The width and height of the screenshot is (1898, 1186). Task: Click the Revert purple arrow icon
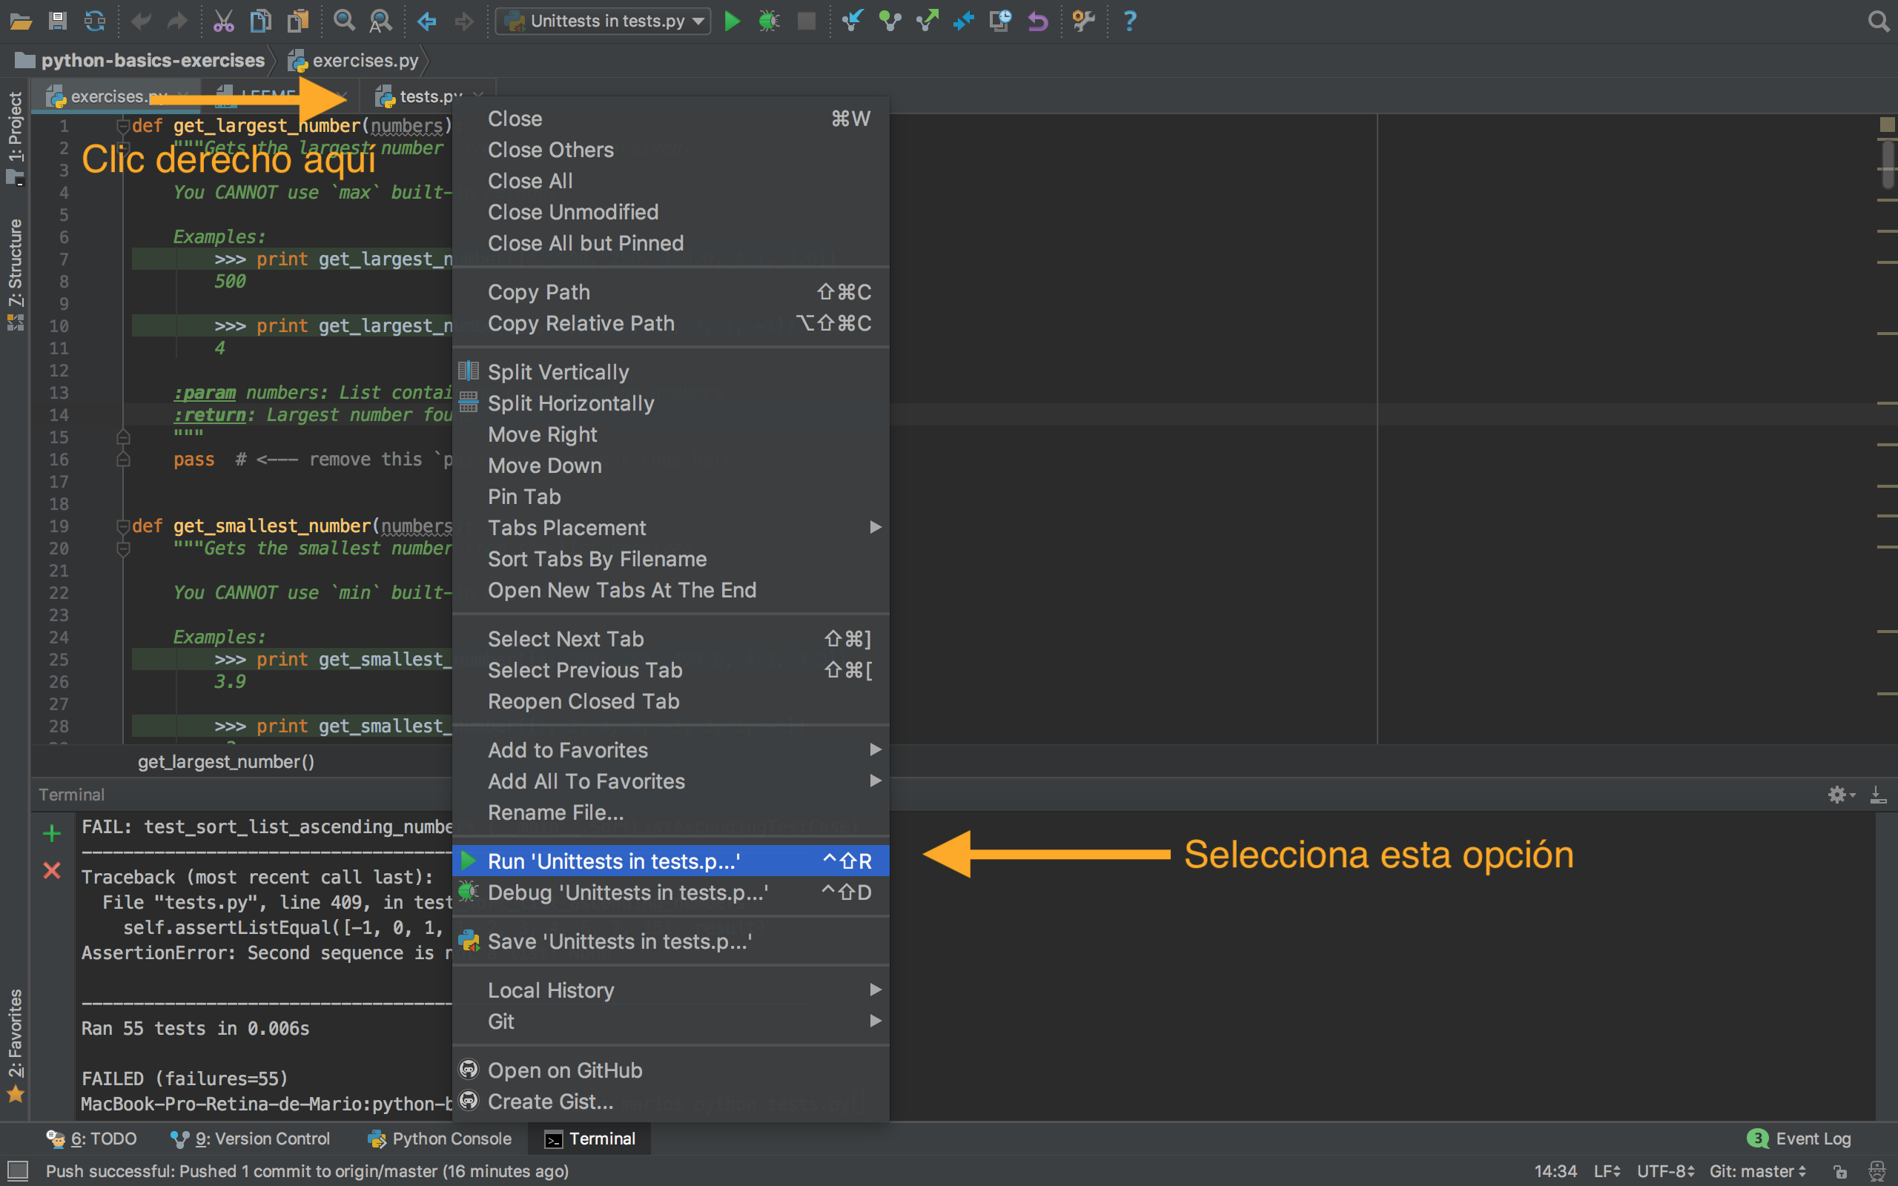click(x=1038, y=21)
